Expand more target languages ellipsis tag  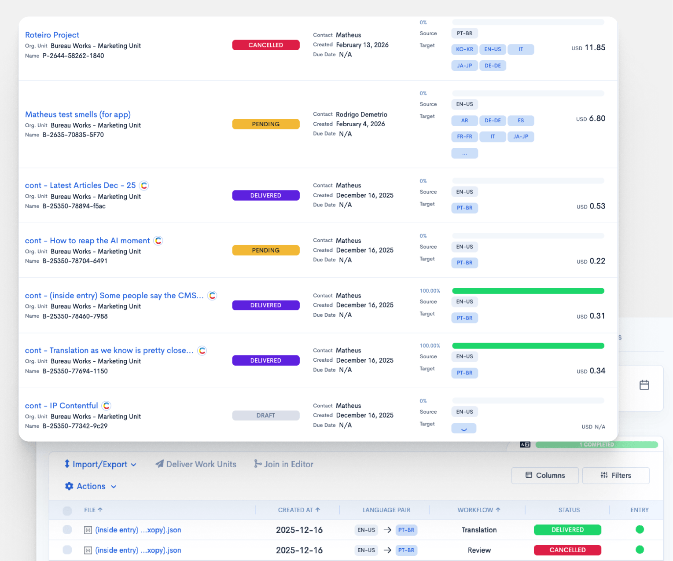pos(465,153)
